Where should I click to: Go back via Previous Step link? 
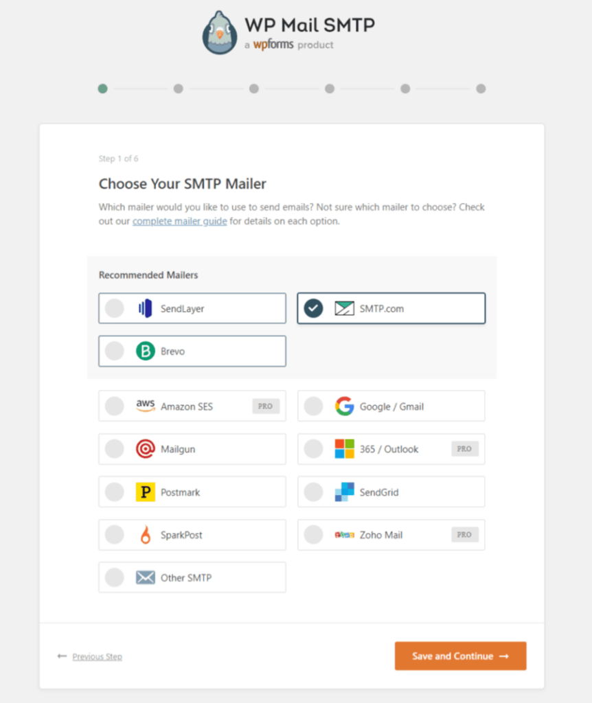tap(97, 656)
